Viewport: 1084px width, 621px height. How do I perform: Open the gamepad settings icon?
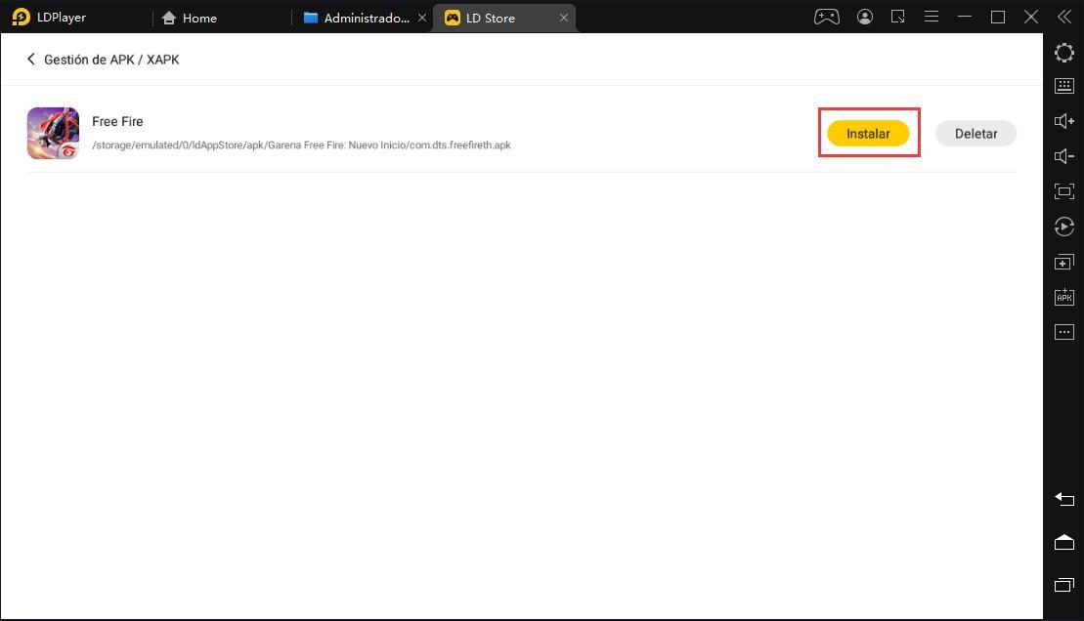click(x=826, y=17)
